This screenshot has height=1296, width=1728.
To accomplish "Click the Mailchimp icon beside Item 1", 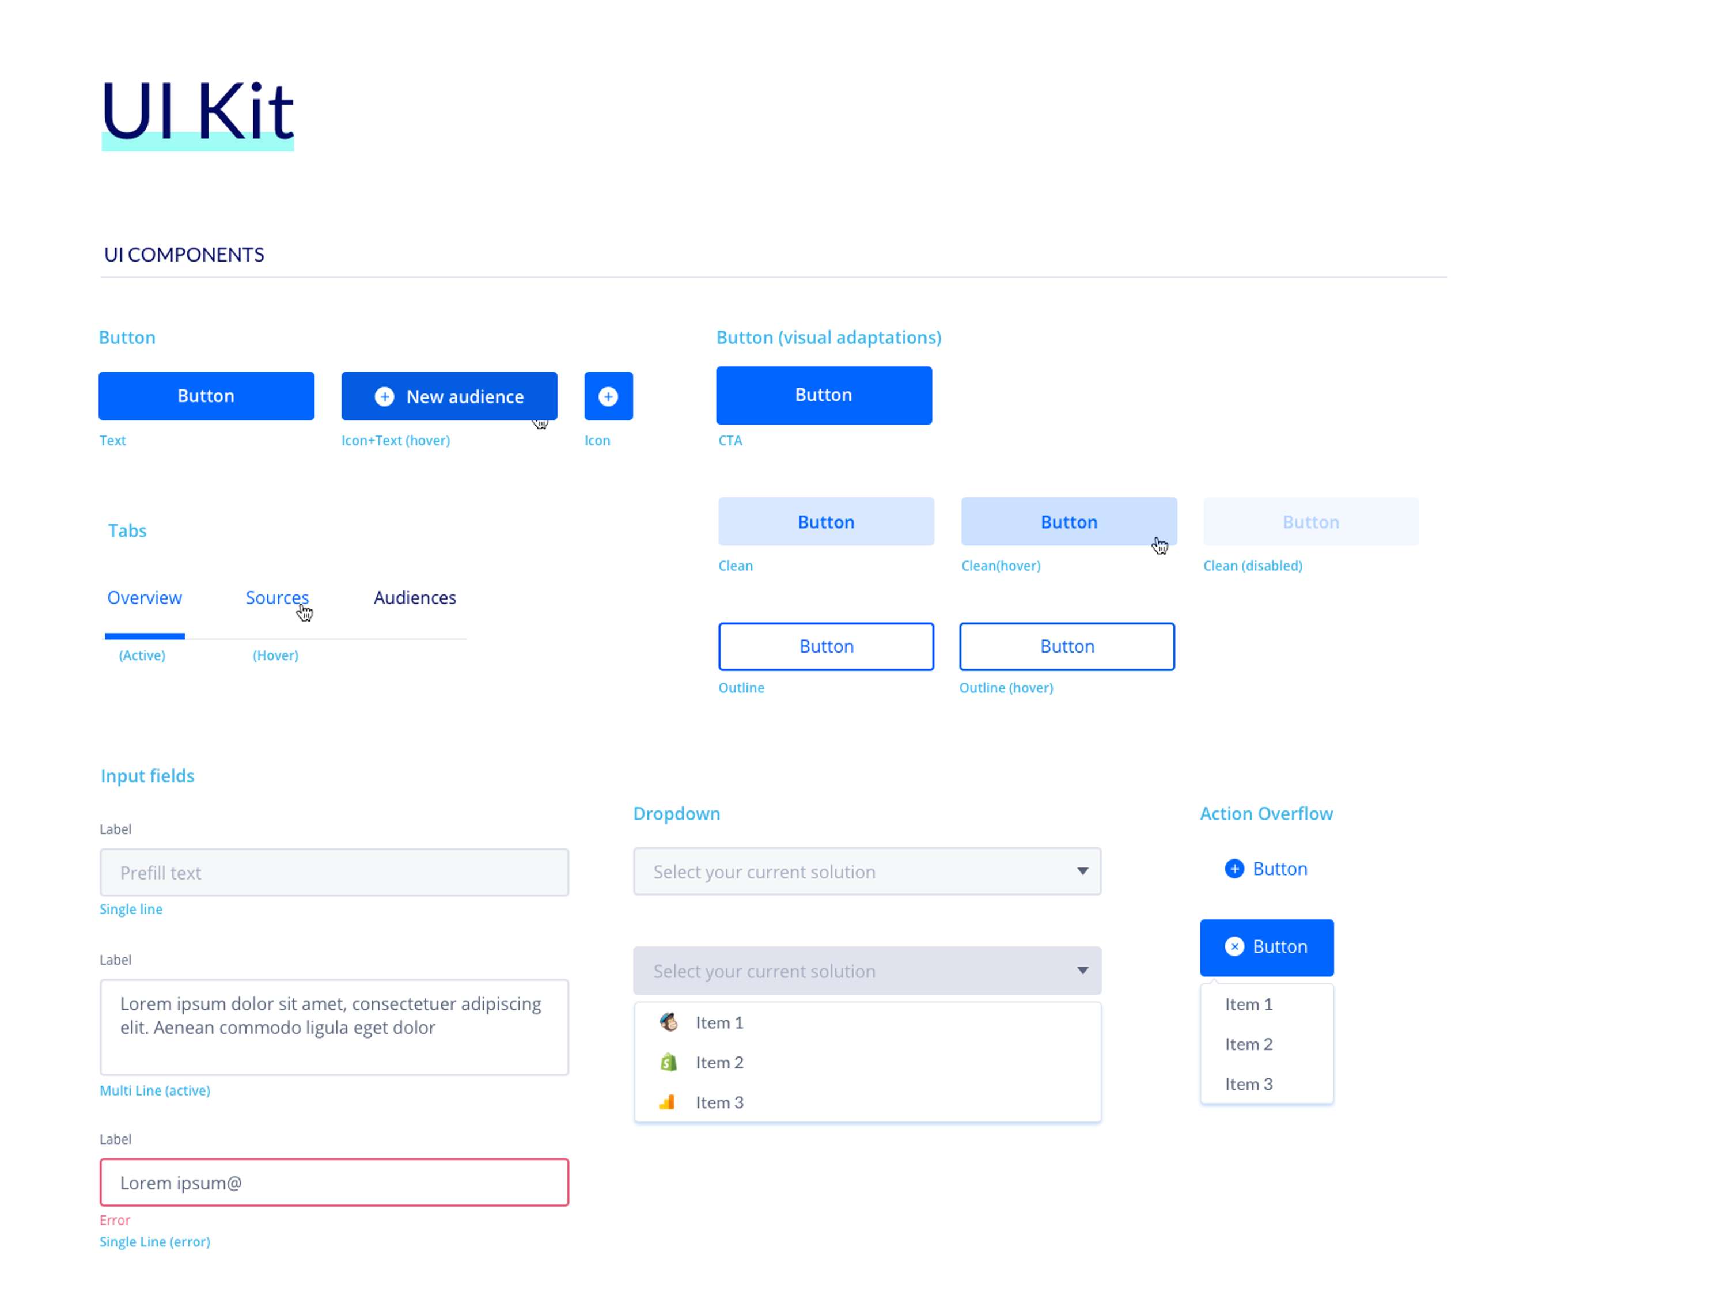I will 669,1022.
